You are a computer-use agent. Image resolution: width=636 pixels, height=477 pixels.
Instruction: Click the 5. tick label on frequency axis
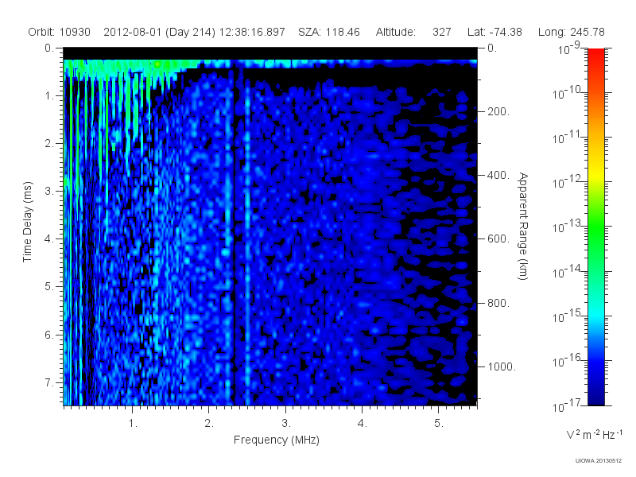coord(439,424)
